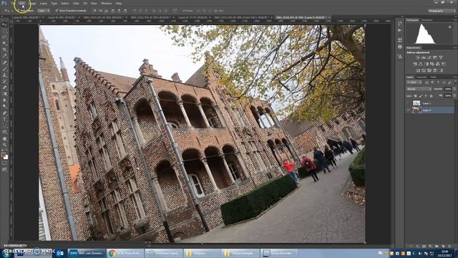The width and height of the screenshot is (458, 258).
Task: Select the Blur tool
Action: pyautogui.click(x=4, y=100)
